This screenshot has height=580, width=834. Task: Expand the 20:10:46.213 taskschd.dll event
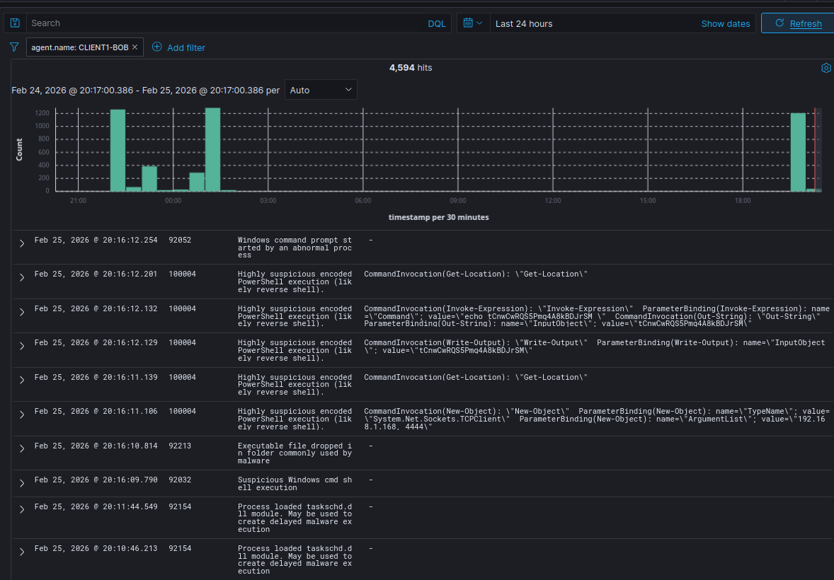[x=22, y=552]
